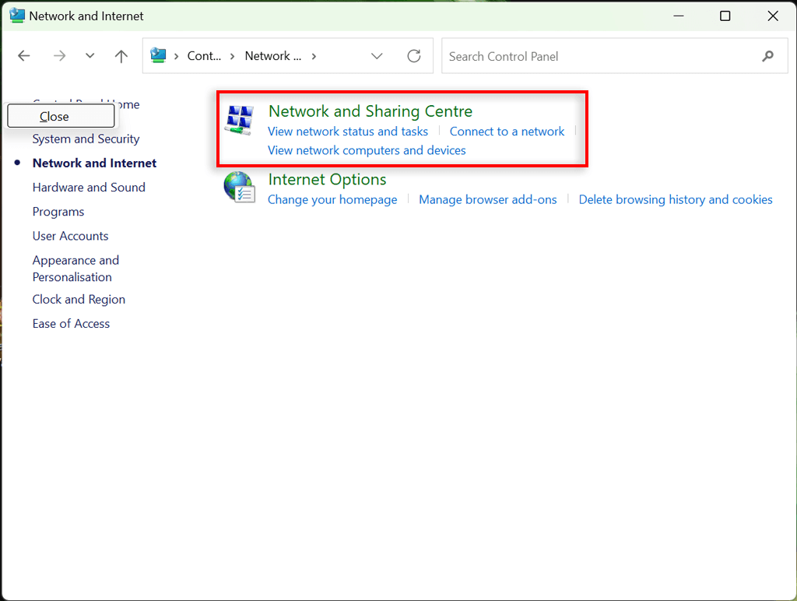Screen dimensions: 797x601
Task: Click the Network and Sharing Centre icon
Action: (x=239, y=119)
